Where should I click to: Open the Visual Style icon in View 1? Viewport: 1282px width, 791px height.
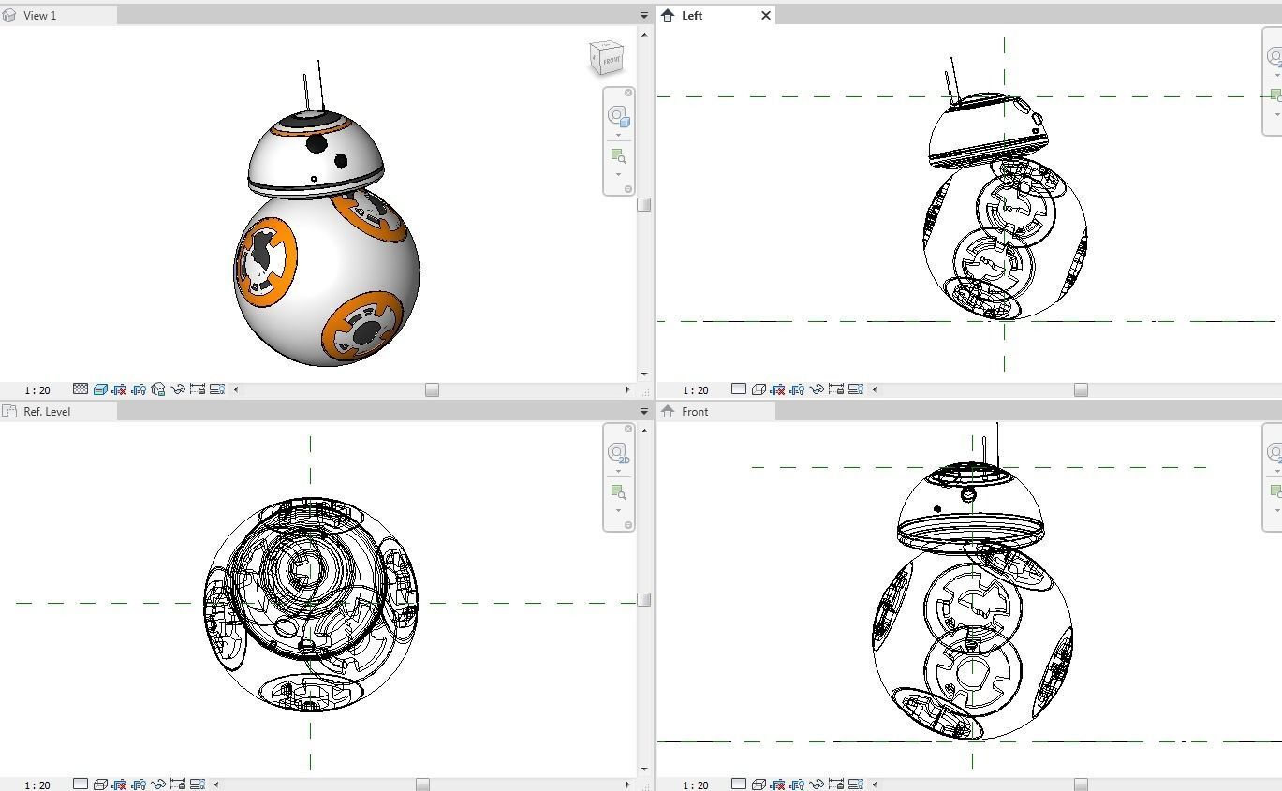click(x=100, y=389)
